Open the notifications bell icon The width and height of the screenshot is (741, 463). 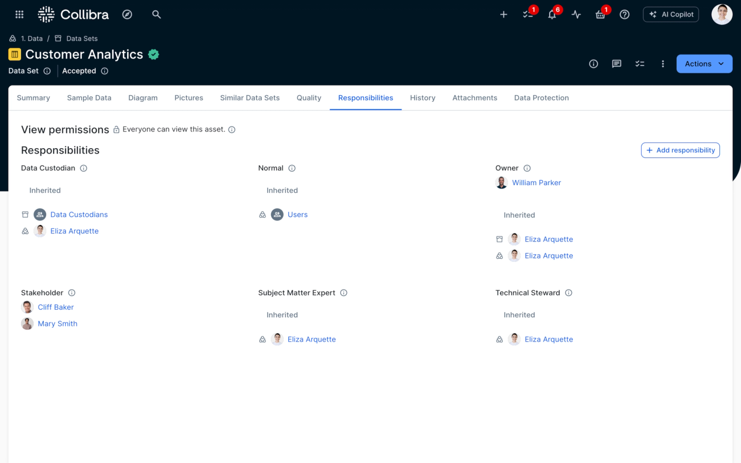pyautogui.click(x=552, y=14)
